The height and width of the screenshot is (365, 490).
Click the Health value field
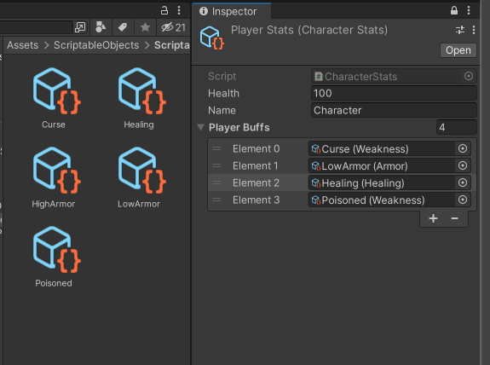point(394,93)
